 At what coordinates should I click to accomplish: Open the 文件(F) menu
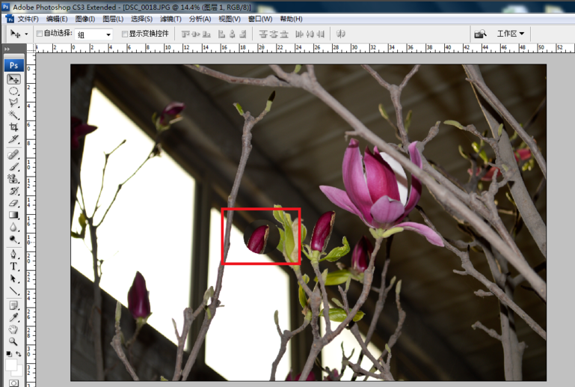pyautogui.click(x=28, y=19)
